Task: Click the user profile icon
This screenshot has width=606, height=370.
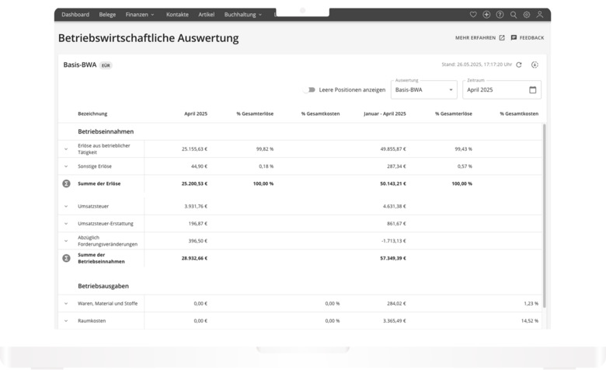Action: click(x=540, y=15)
